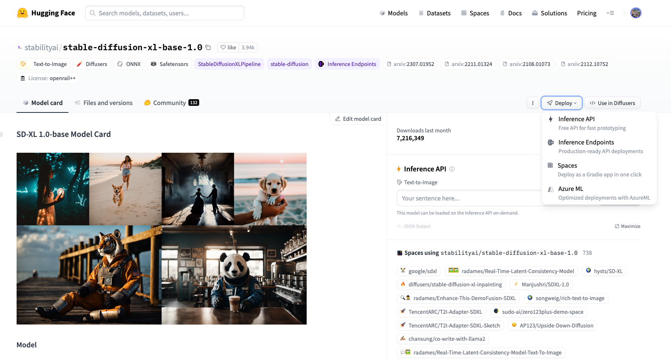Open the sudo-ai/zero123plus-demo-space space

[539, 312]
